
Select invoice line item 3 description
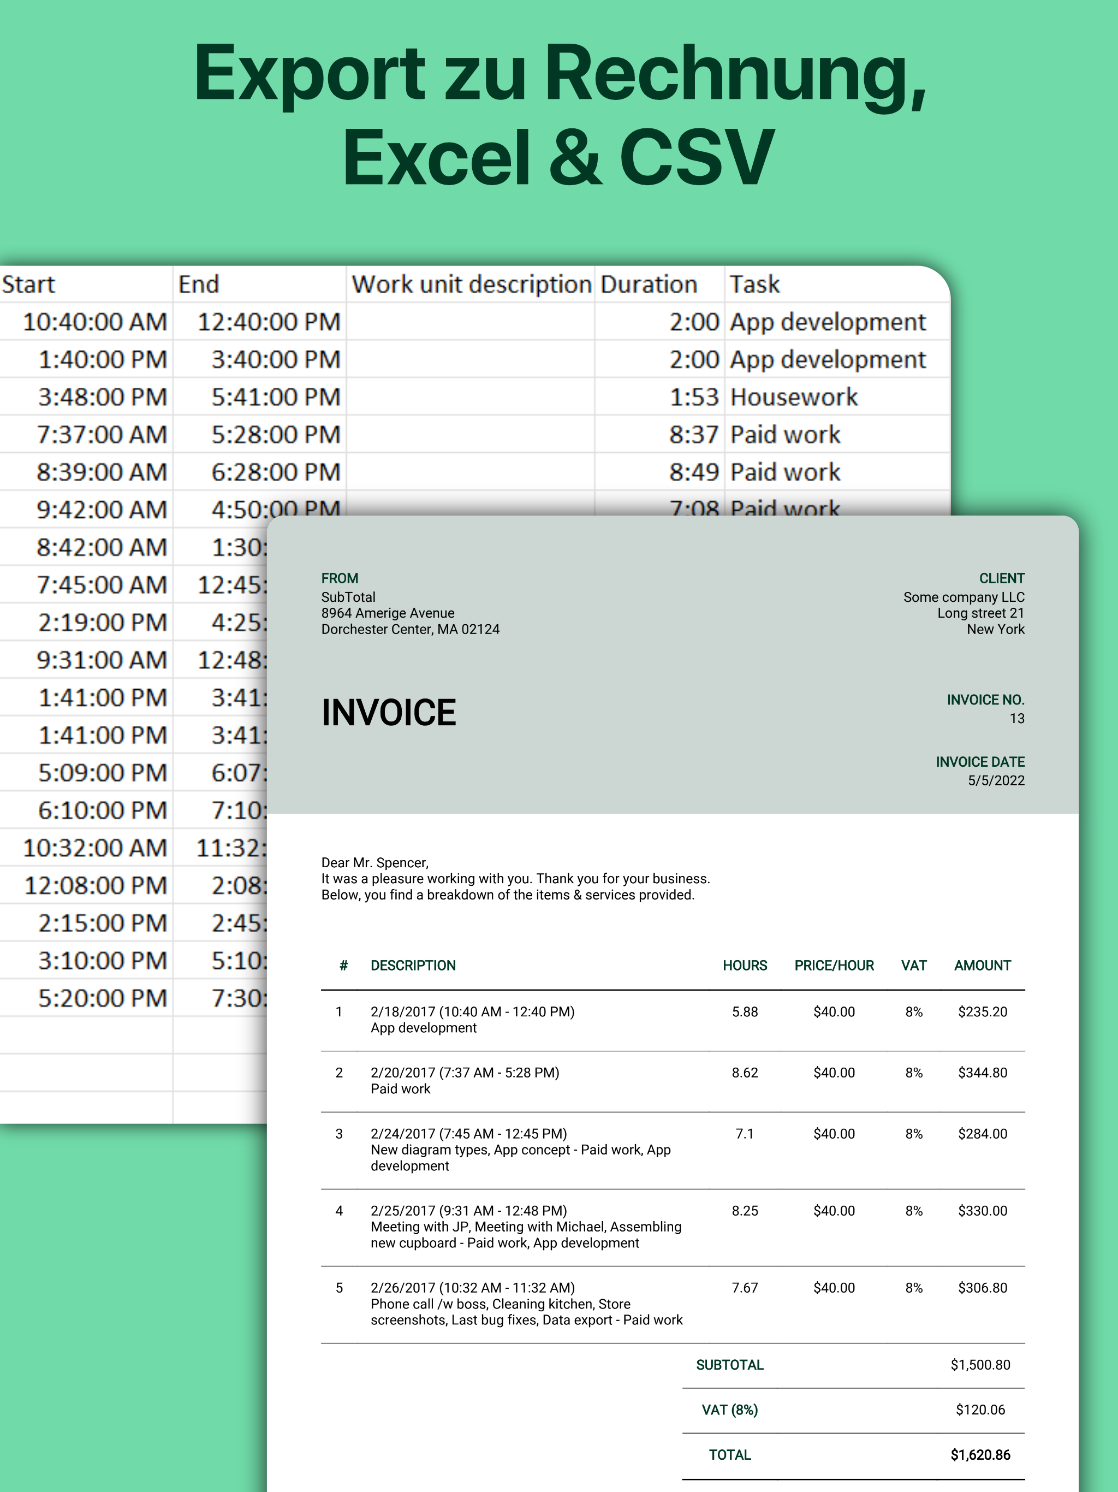point(520,1150)
